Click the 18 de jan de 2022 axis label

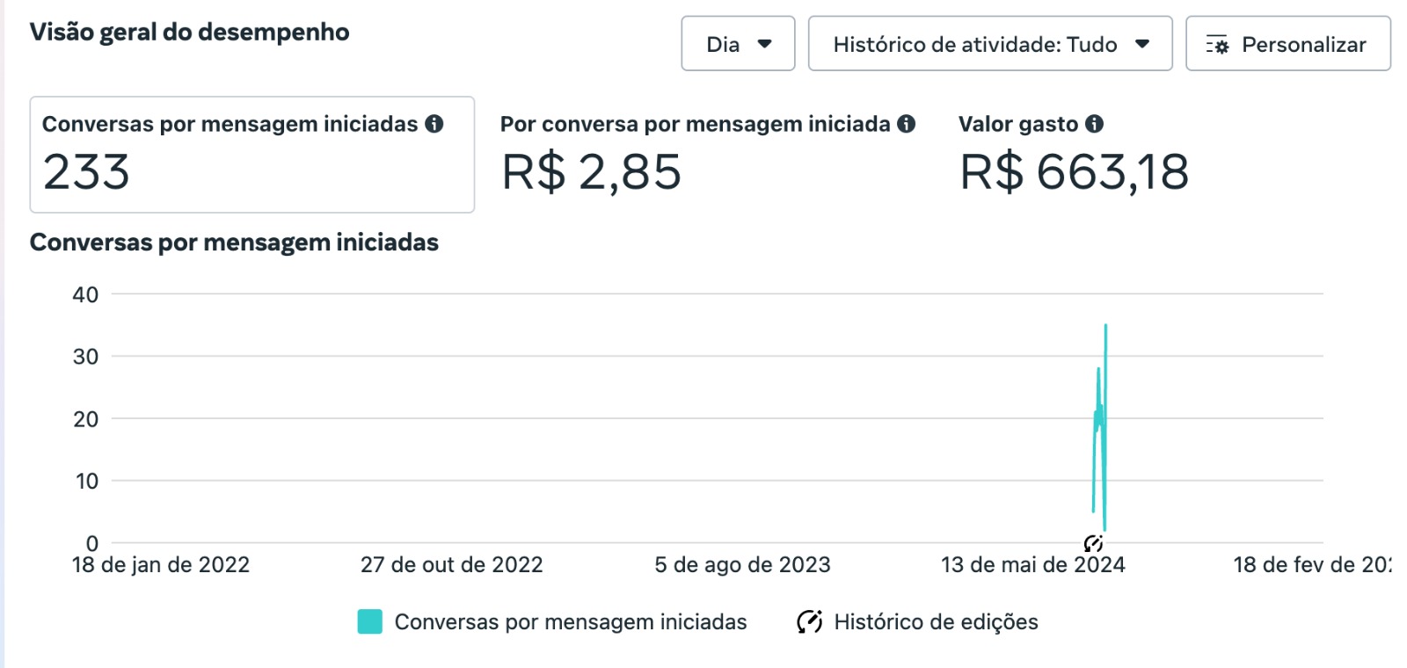tap(161, 565)
